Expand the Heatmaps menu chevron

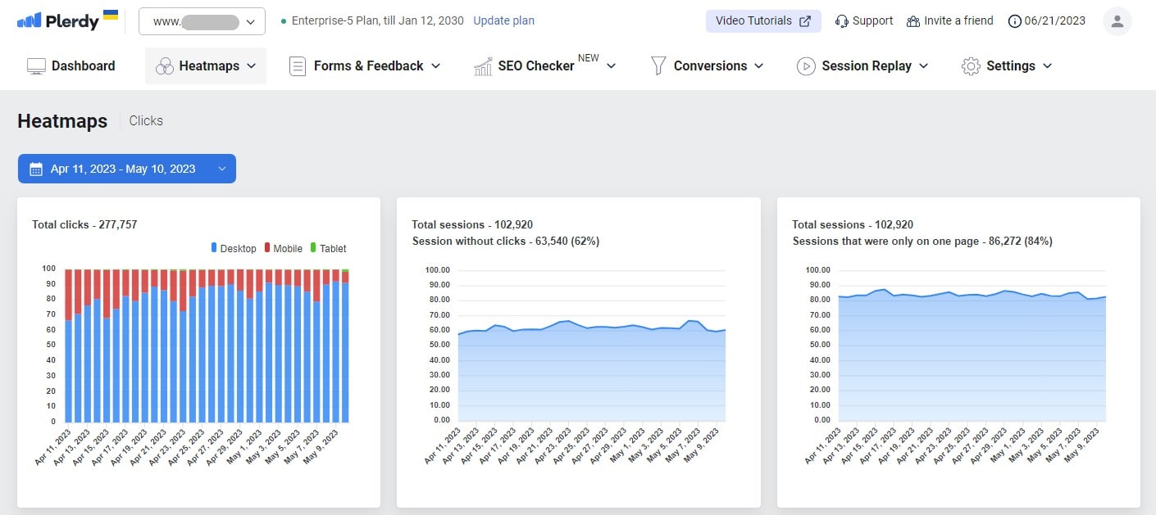pos(250,66)
